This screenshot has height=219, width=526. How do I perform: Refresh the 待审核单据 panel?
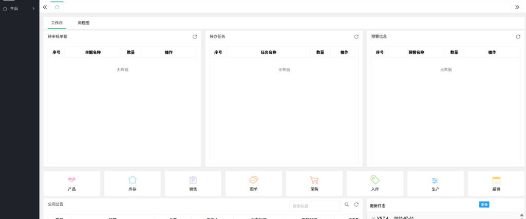point(195,37)
